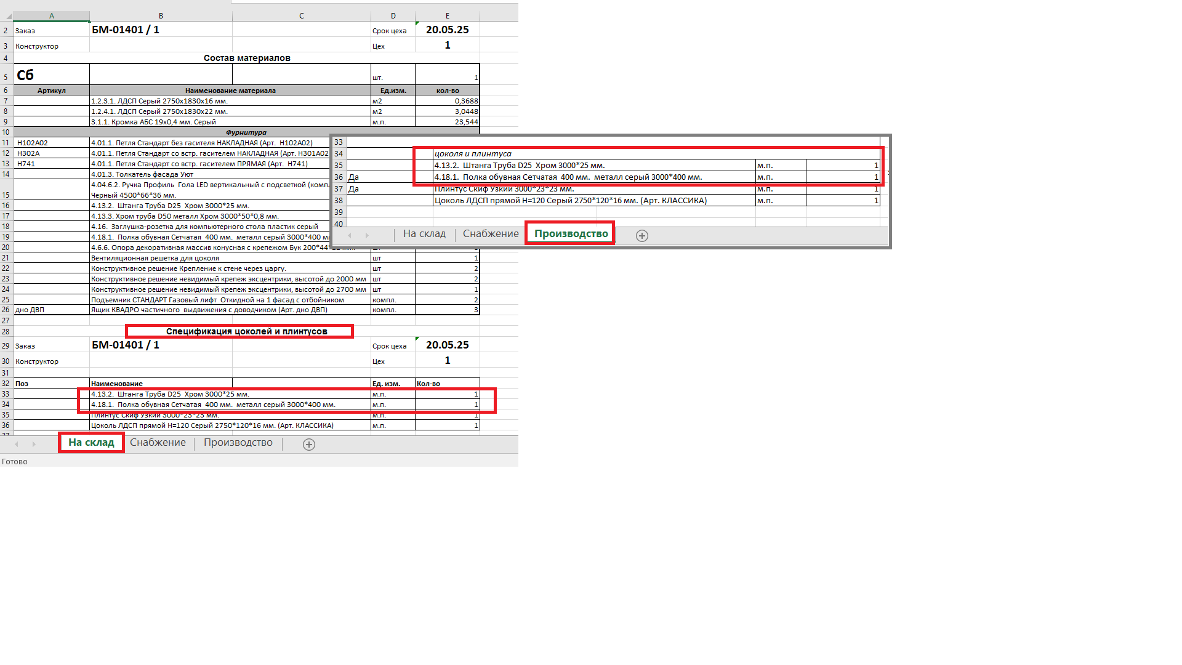Select row 28 header
Viewport: 1182px width, 665px height.
pyautogui.click(x=6, y=332)
